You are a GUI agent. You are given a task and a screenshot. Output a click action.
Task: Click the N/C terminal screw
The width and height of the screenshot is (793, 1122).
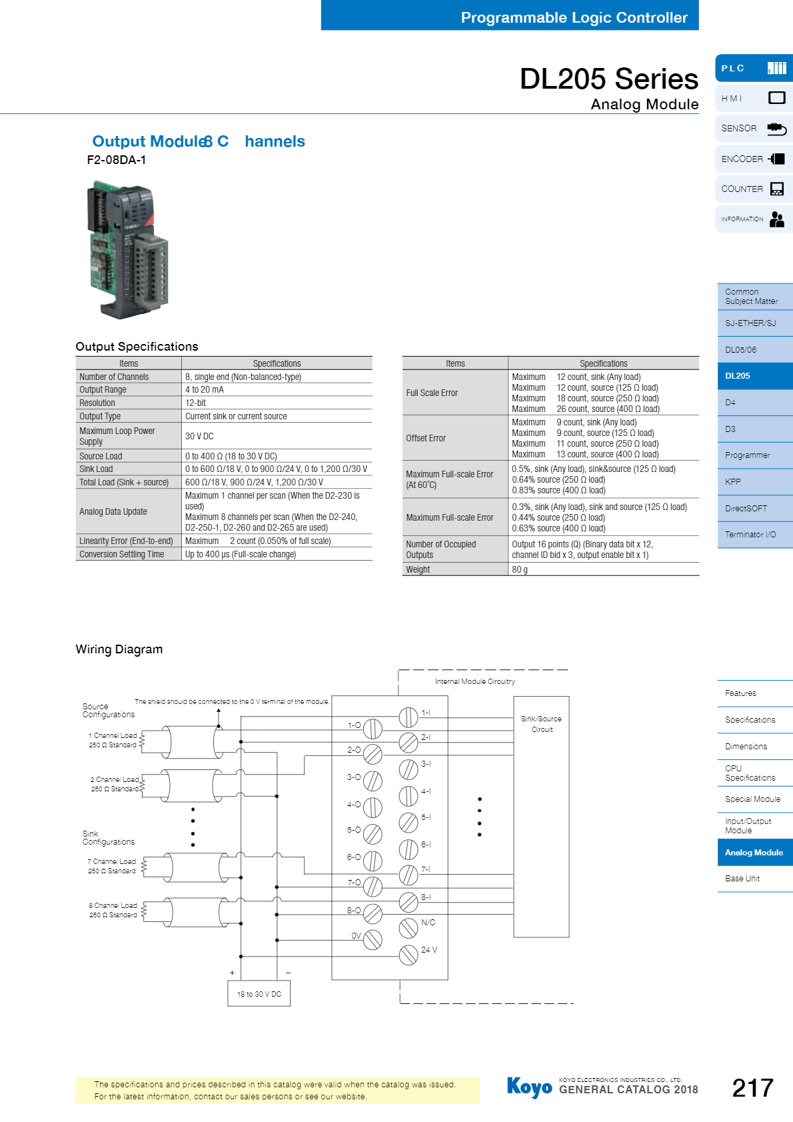(x=408, y=927)
